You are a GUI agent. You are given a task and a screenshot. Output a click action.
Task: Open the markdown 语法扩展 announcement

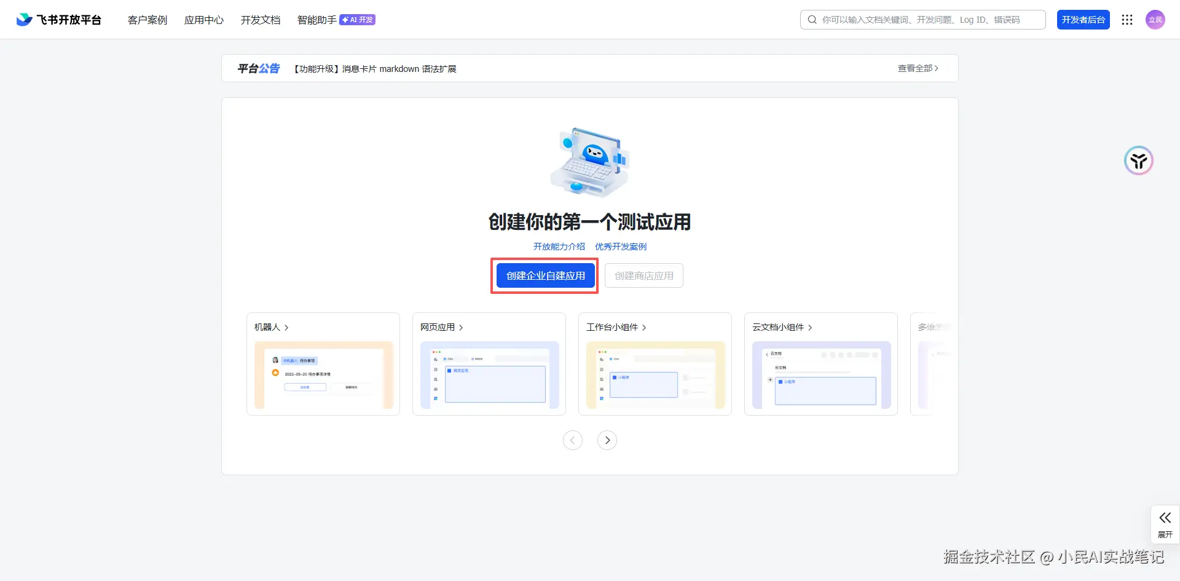375,69
